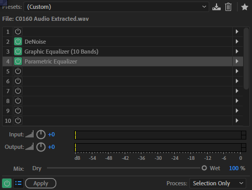This screenshot has height=190, width=252.
Task: Click the -24 dB meter scale label
Action: tap(175, 158)
